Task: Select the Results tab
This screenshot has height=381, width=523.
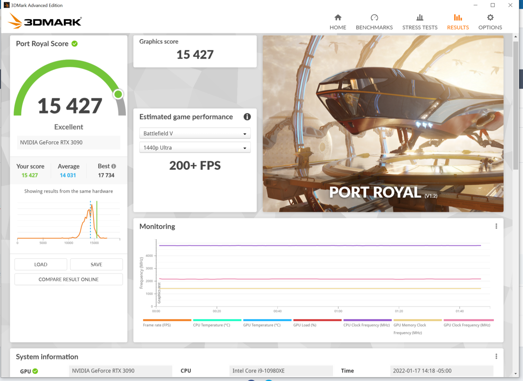Action: [x=458, y=22]
